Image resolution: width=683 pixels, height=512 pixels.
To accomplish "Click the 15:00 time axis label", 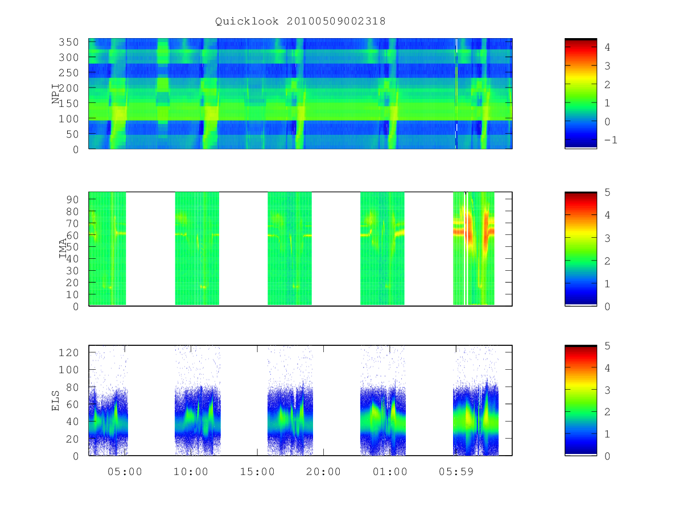I will pos(257,472).
